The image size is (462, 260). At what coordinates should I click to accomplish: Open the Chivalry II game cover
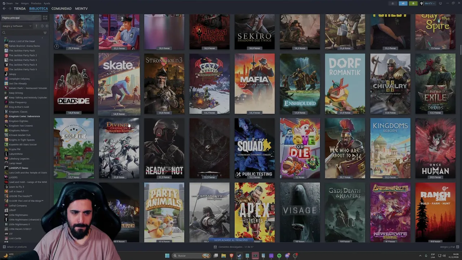click(390, 84)
